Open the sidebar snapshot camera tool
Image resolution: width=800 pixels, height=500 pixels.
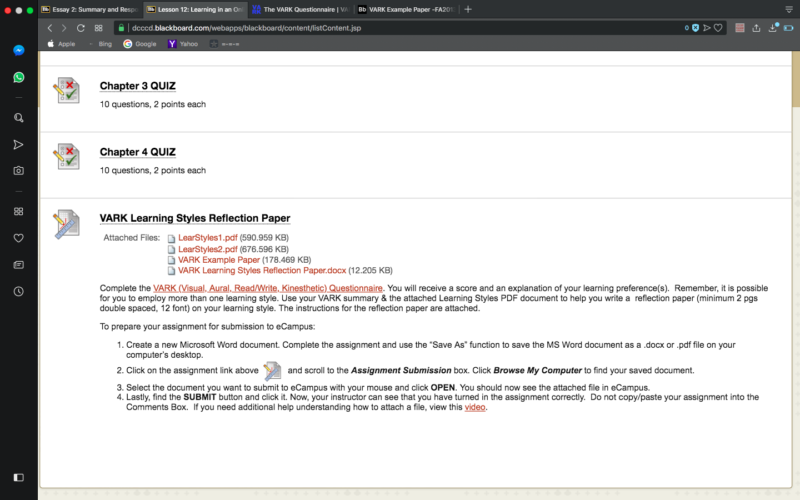tap(19, 171)
